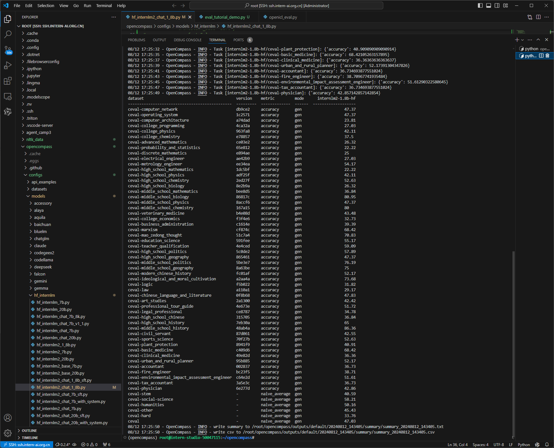The height and width of the screenshot is (448, 554).
Task: Toggle secondary side bar visibility
Action: [497, 5]
